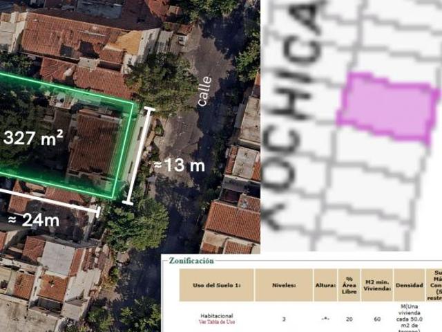This screenshot has height=332, width=442.
Task: Open the 'Ver Tabla de Uso' link
Action: (x=217, y=322)
